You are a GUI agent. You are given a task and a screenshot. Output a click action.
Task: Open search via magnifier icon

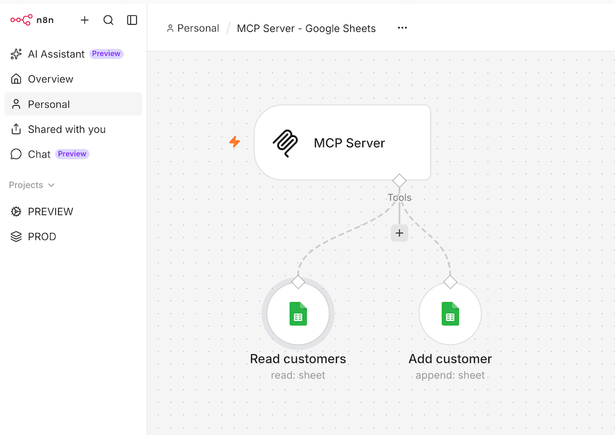(108, 20)
